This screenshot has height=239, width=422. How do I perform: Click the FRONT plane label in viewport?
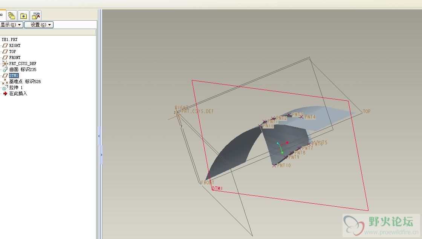[x=208, y=183]
